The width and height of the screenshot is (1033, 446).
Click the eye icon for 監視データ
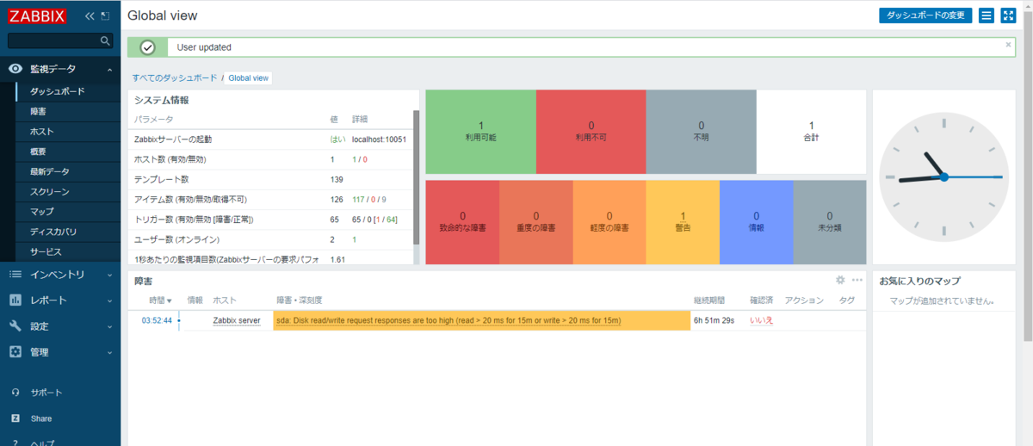pos(15,69)
